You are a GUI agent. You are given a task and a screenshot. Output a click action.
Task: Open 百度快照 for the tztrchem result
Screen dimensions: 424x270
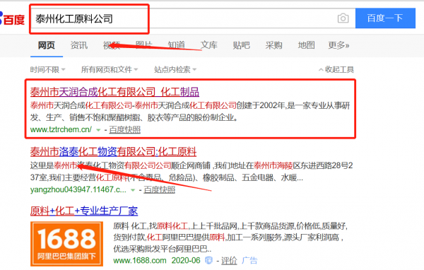point(124,129)
